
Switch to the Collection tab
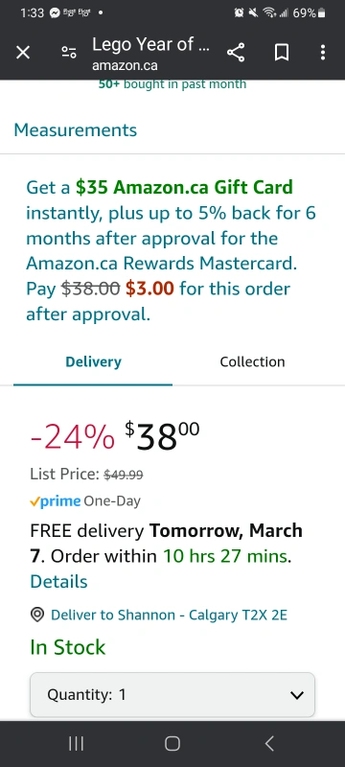(x=252, y=362)
